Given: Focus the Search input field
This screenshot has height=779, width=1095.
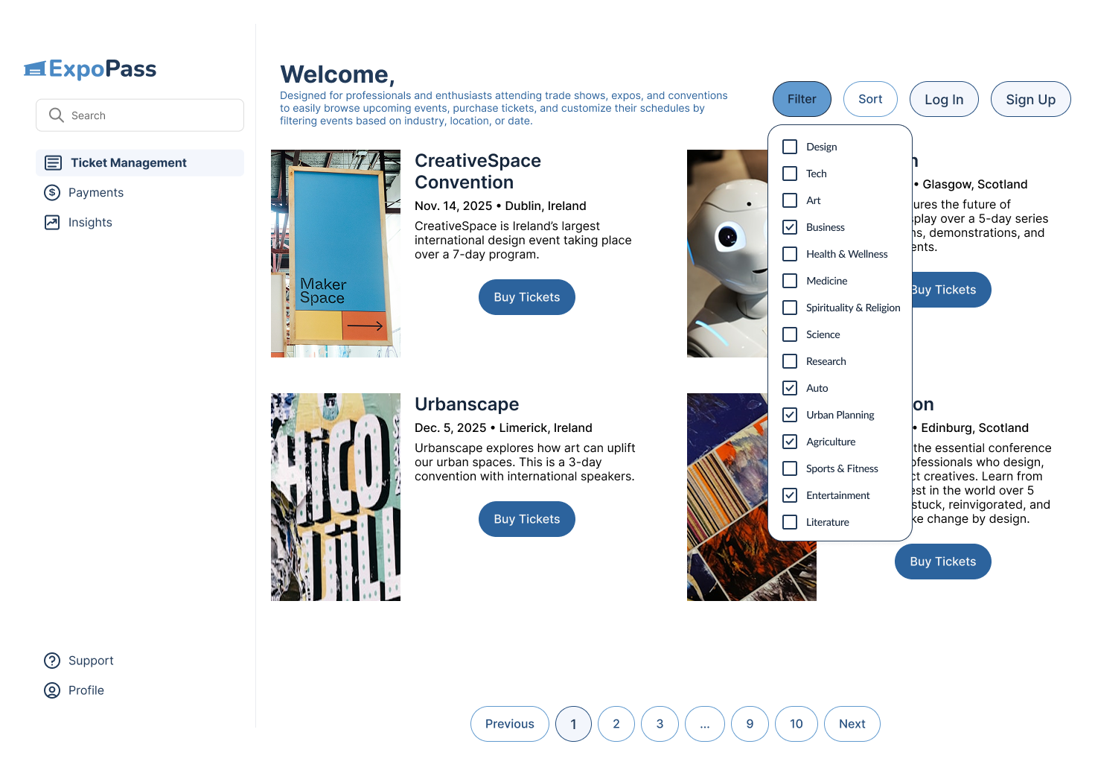Looking at the screenshot, I should click(140, 115).
